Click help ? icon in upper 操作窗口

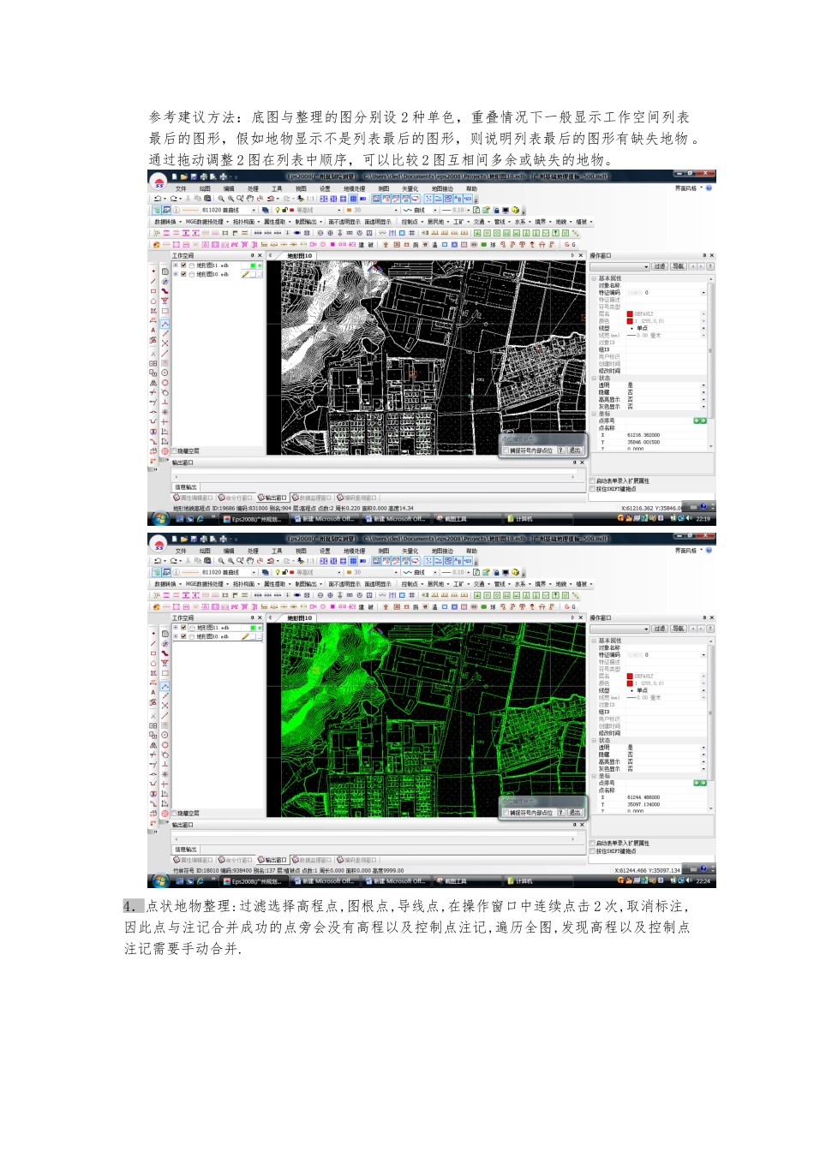[x=710, y=266]
